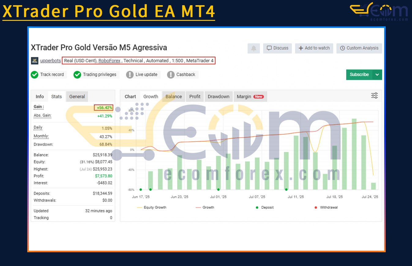The image size is (412, 266).
Task: Click the ecomforex.com logo
Action: (x=379, y=12)
